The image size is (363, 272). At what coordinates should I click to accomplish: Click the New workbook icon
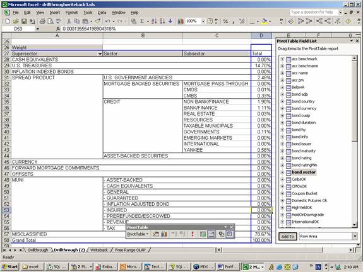pyautogui.click(x=8, y=21)
